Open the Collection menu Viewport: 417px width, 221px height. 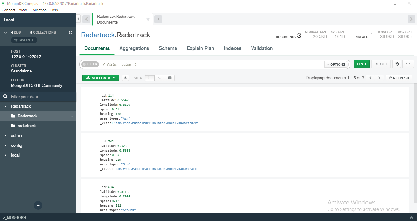pyautogui.click(x=38, y=10)
